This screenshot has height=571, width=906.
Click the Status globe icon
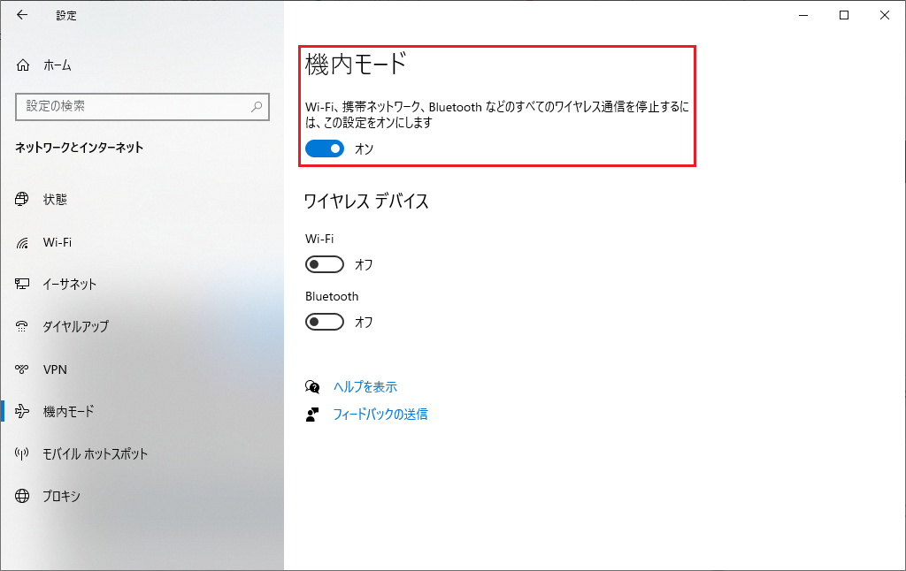pos(23,200)
